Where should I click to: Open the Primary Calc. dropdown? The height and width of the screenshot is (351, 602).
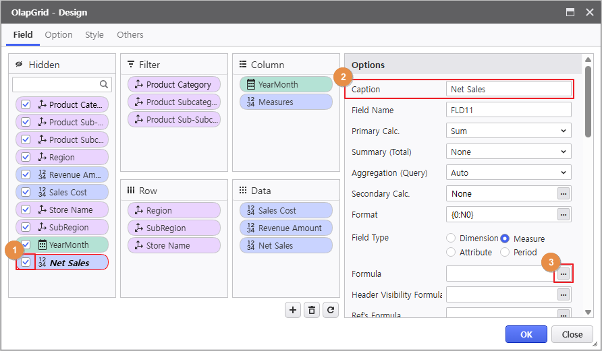click(x=508, y=131)
